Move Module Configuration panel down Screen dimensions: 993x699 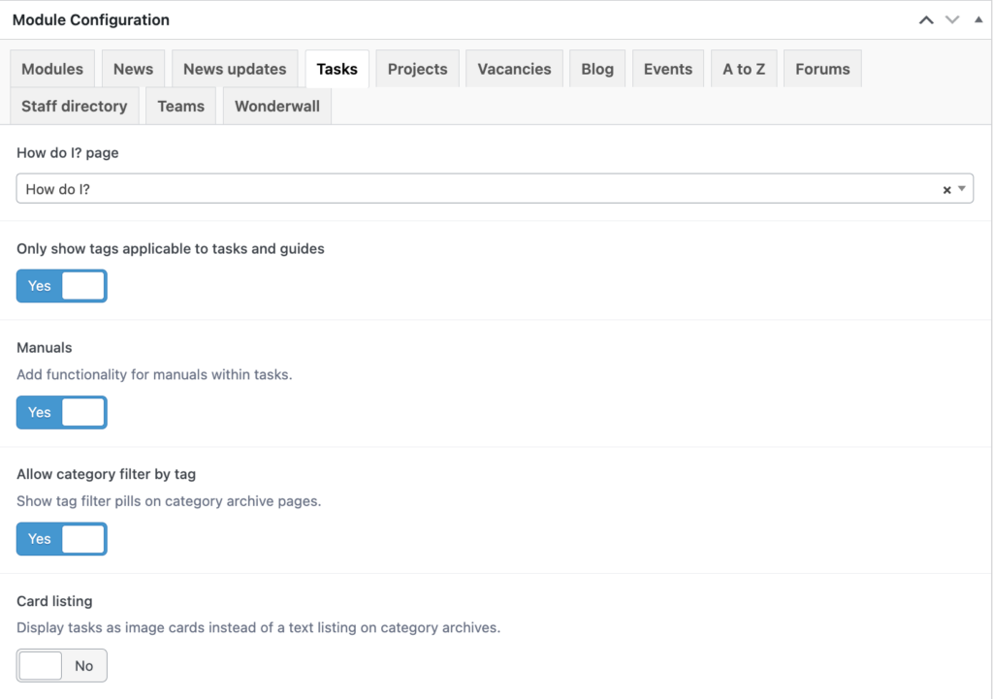tap(952, 20)
